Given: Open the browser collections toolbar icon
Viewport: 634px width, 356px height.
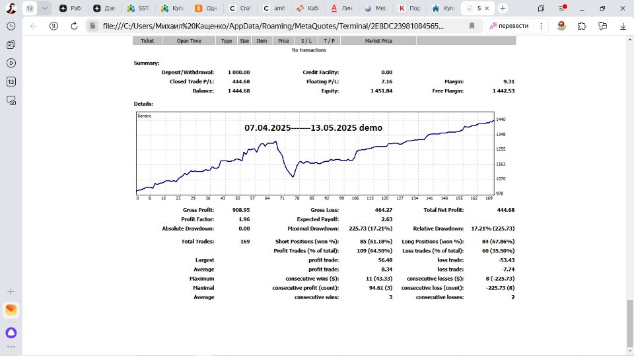Looking at the screenshot, I should tap(602, 26).
